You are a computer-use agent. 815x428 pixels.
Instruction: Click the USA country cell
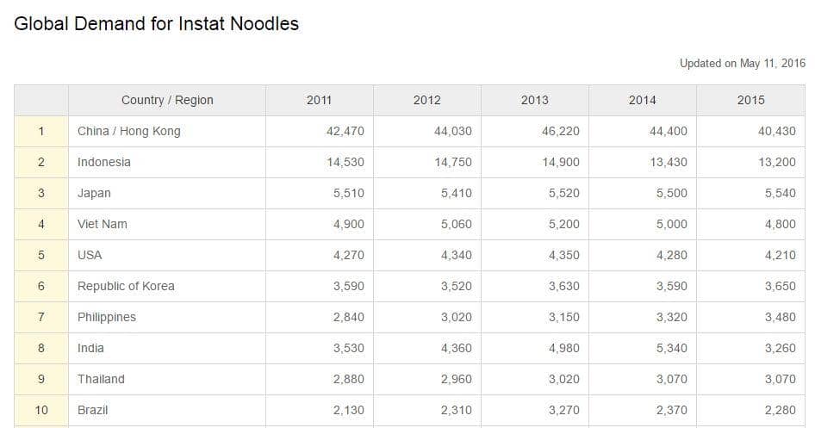pos(90,255)
